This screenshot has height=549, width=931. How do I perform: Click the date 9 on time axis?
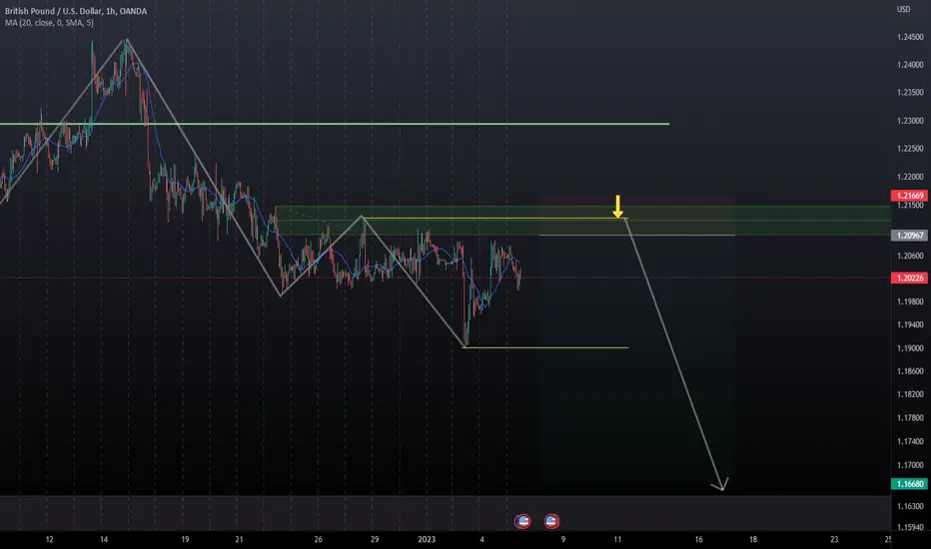563,539
